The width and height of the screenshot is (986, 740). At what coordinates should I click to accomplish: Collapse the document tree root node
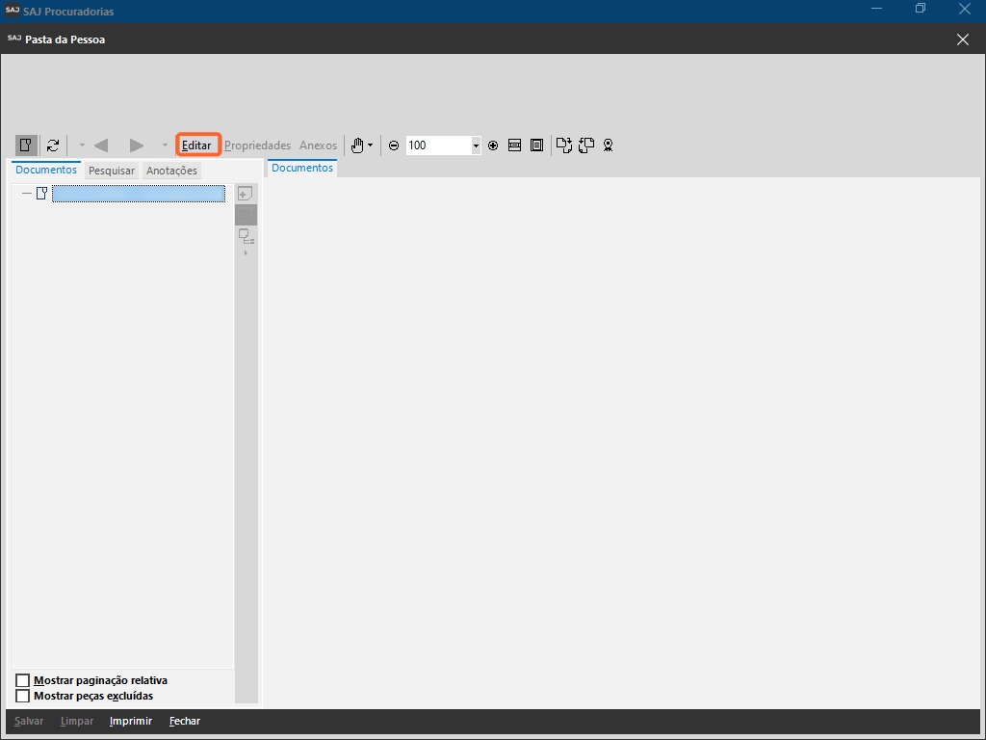tap(27, 194)
